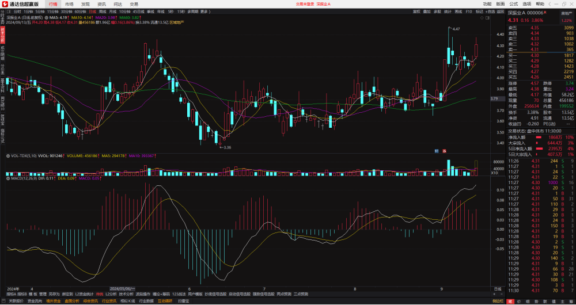576x305 pixels.
Task: Switch chart to the 60分钟 period
Action: [x=80, y=12]
